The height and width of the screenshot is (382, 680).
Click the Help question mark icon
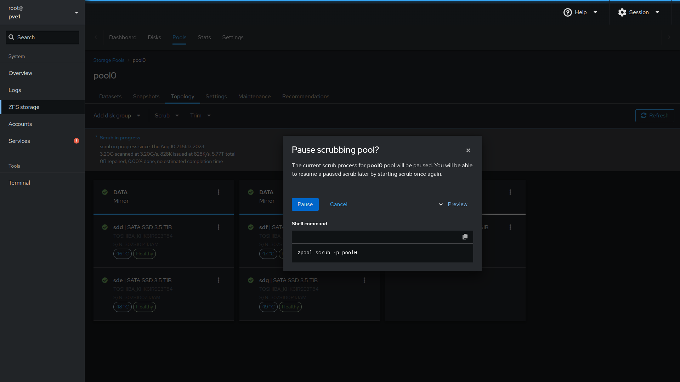567,12
